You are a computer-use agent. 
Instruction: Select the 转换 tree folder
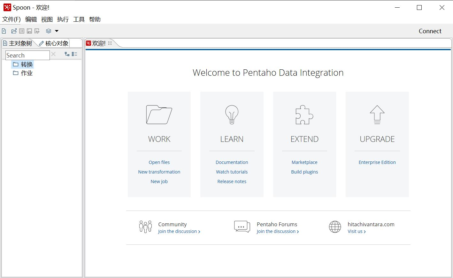(23, 65)
